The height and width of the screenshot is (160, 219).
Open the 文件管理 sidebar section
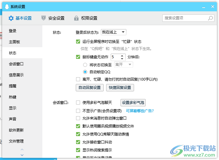tap(22, 141)
